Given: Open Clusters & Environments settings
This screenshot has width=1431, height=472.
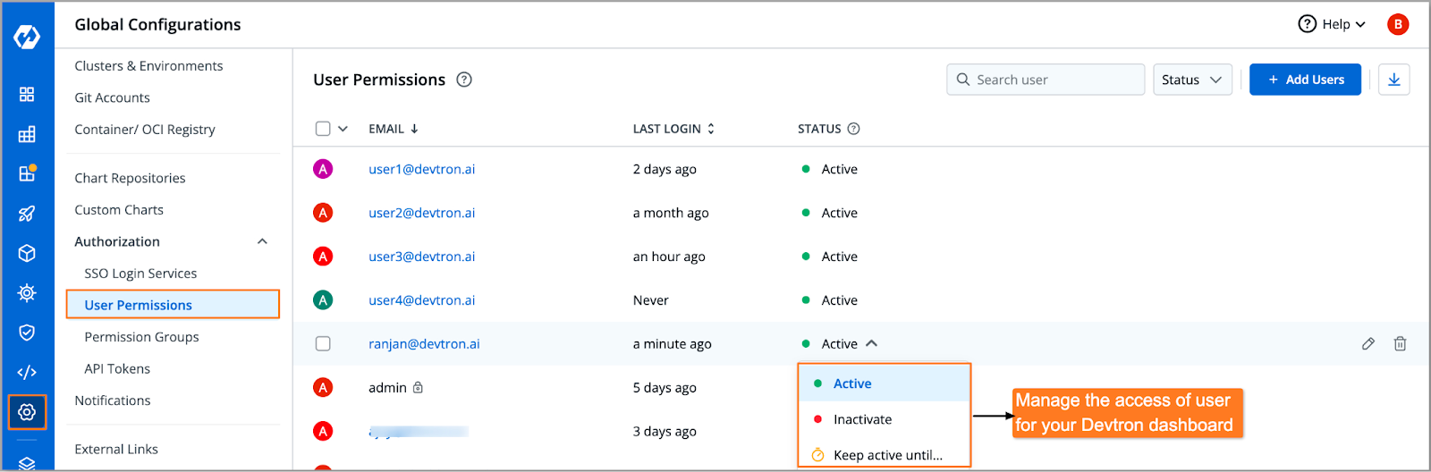Looking at the screenshot, I should point(148,66).
